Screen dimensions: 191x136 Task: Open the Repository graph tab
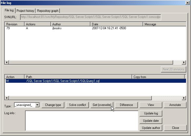[x=48, y=11]
